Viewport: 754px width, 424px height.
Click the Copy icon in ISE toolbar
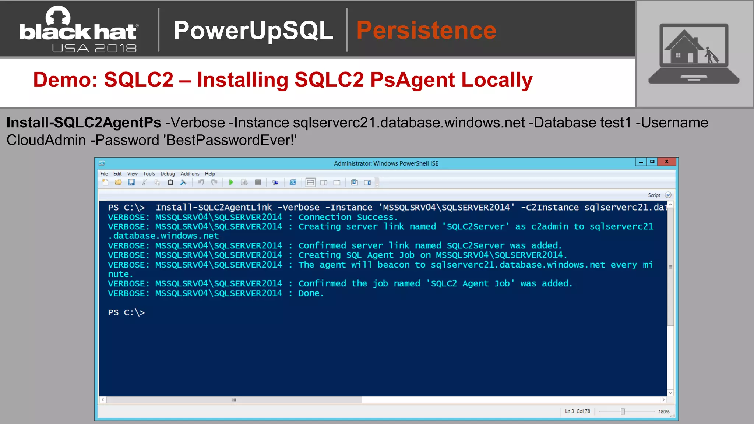[x=157, y=182]
